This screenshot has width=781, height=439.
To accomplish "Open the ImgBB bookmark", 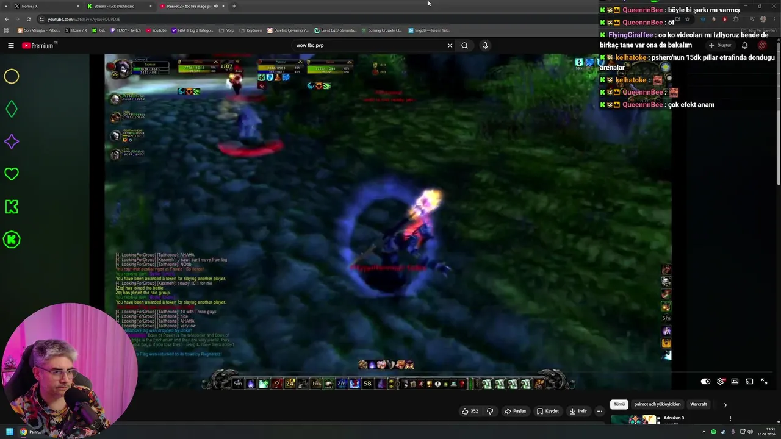I will [x=429, y=30].
